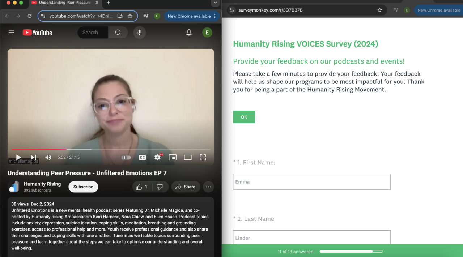This screenshot has width=463, height=257.
Task: Turn on closed captions (CC)
Action: (143, 157)
